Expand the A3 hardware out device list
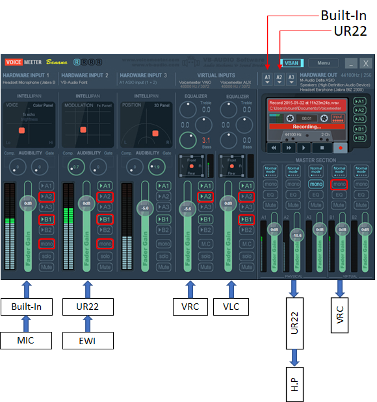Screen dimensions: 377x402 (291, 79)
